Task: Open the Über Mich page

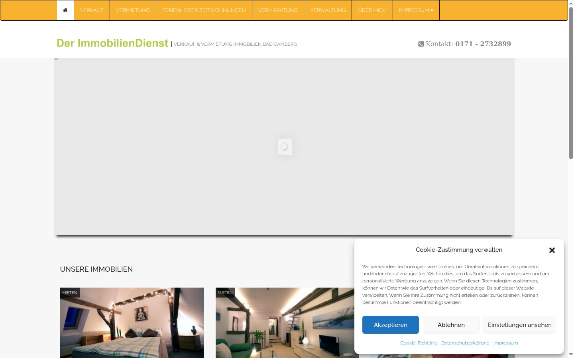Action: (x=372, y=10)
